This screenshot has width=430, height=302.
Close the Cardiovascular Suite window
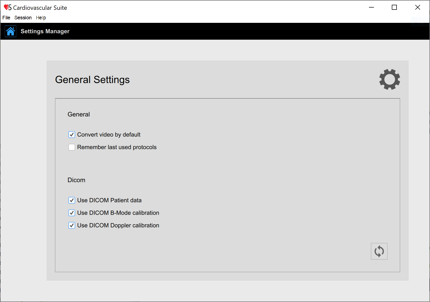(417, 8)
